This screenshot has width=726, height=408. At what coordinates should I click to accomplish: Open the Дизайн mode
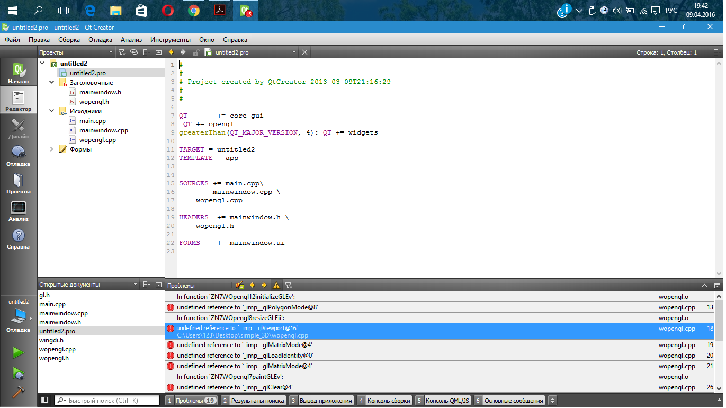pyautogui.click(x=19, y=127)
